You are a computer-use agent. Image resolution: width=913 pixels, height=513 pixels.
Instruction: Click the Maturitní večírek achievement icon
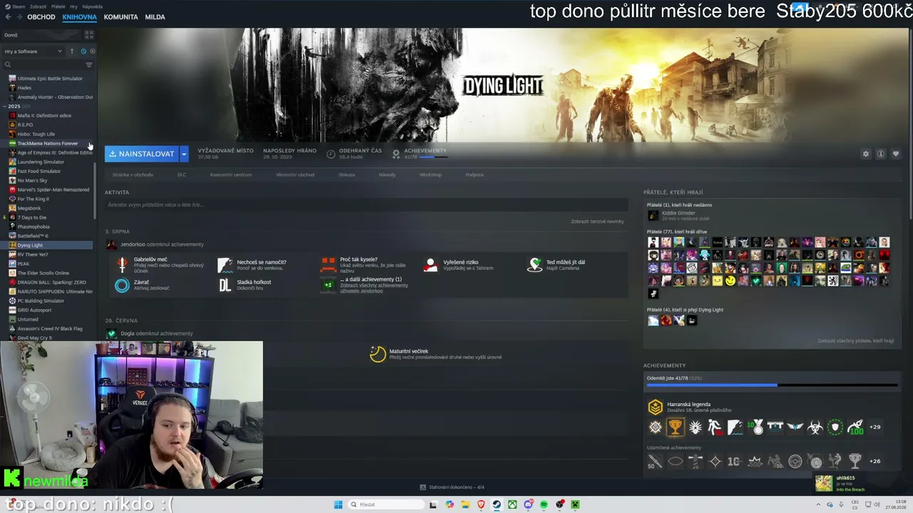pyautogui.click(x=378, y=354)
